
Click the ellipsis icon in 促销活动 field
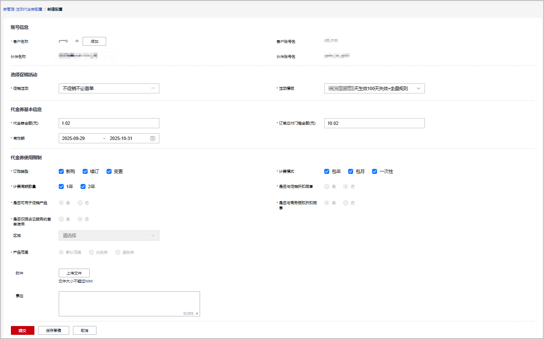[x=153, y=88]
